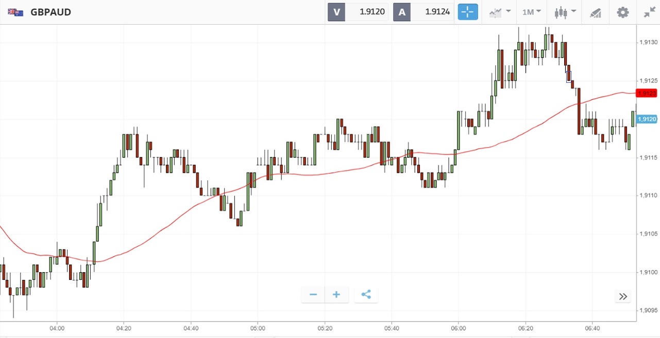Viewport: 660px width, 338px height.
Task: Toggle the crosshair cursor button
Action: (x=468, y=12)
